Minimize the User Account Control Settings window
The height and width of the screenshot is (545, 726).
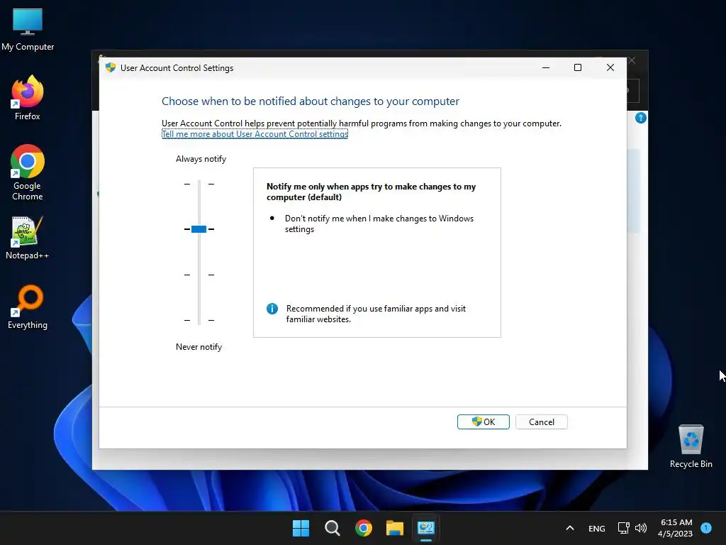tap(546, 67)
